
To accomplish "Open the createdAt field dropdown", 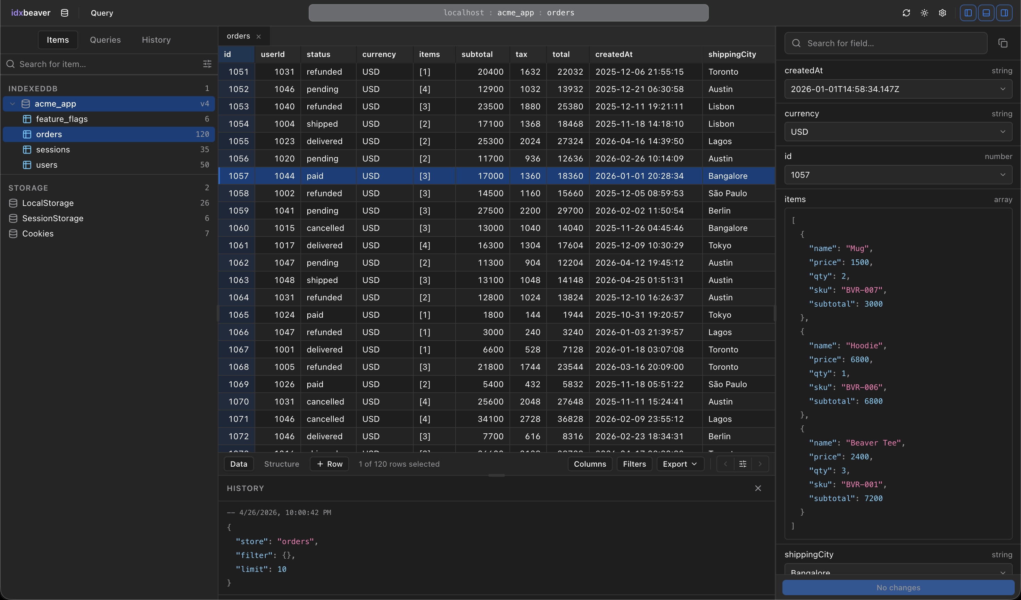I will point(898,89).
